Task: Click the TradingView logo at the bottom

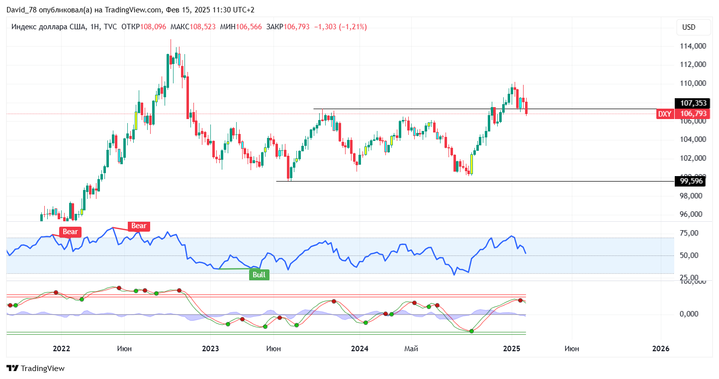Action: pos(35,369)
